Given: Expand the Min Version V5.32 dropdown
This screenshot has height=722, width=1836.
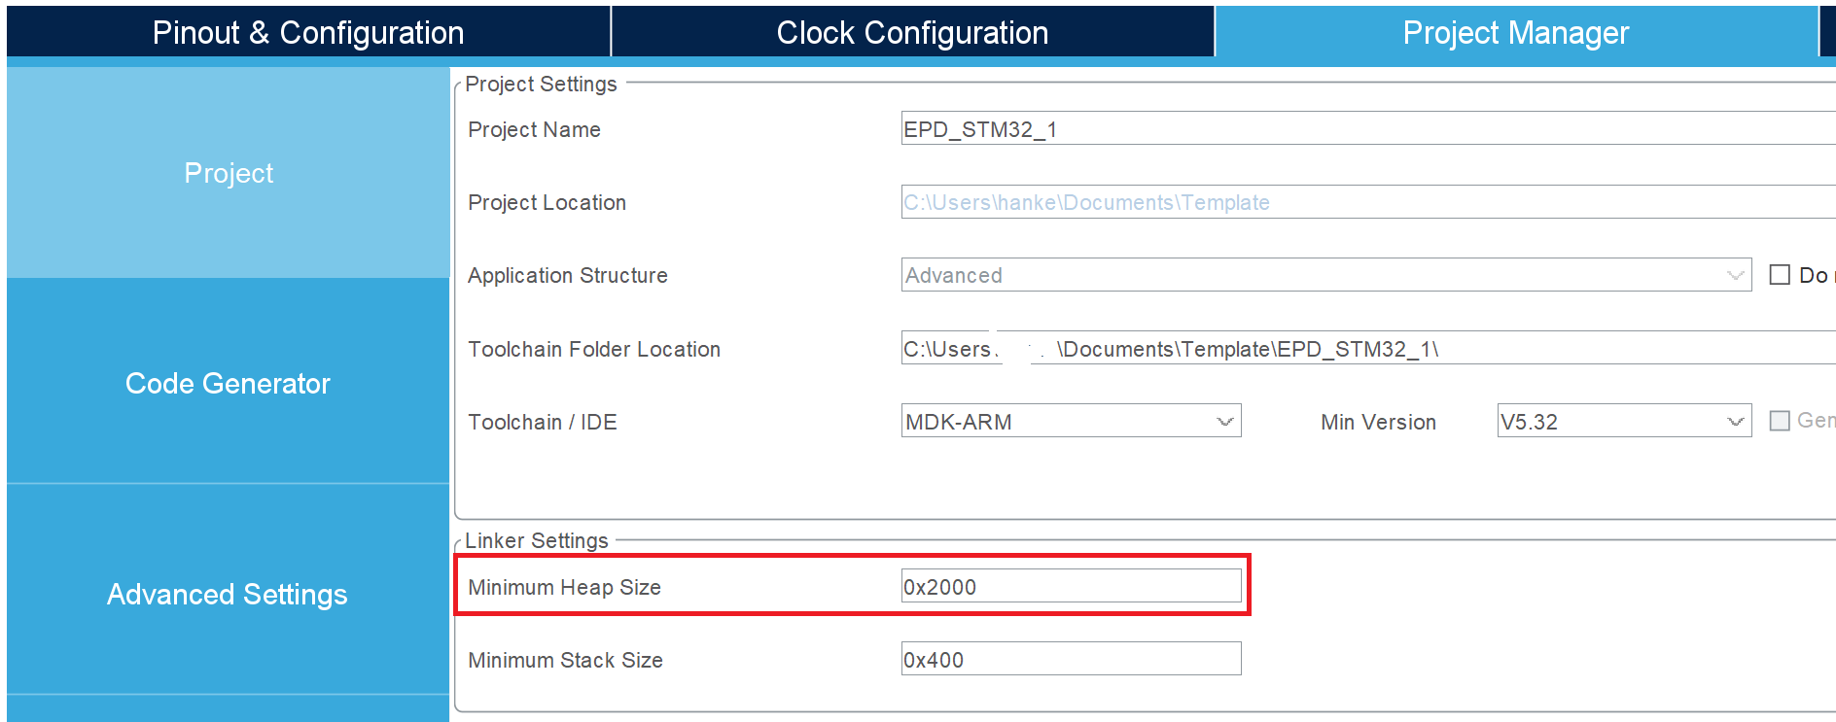Looking at the screenshot, I should pyautogui.click(x=1624, y=422).
